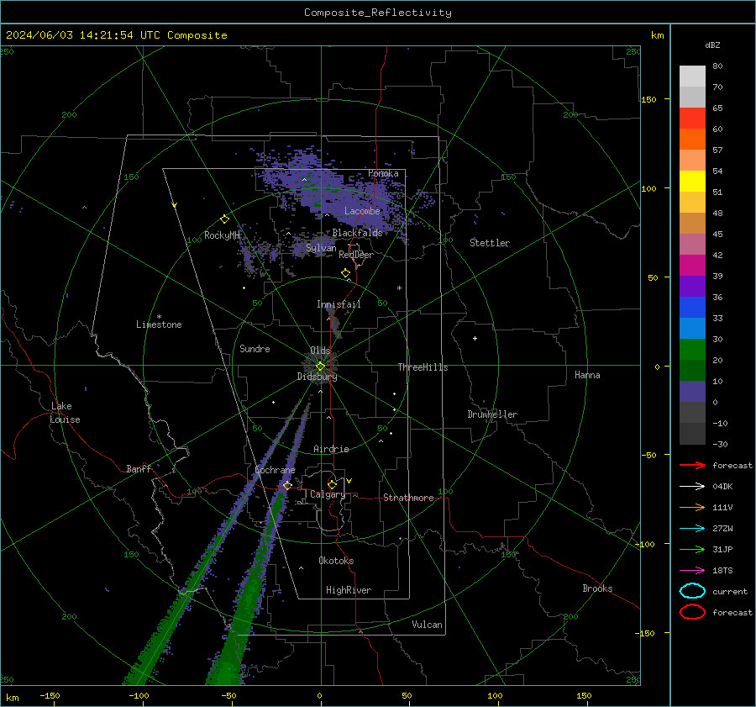Click the HighRiver label
Screen dimensions: 756x707
pyautogui.click(x=349, y=590)
